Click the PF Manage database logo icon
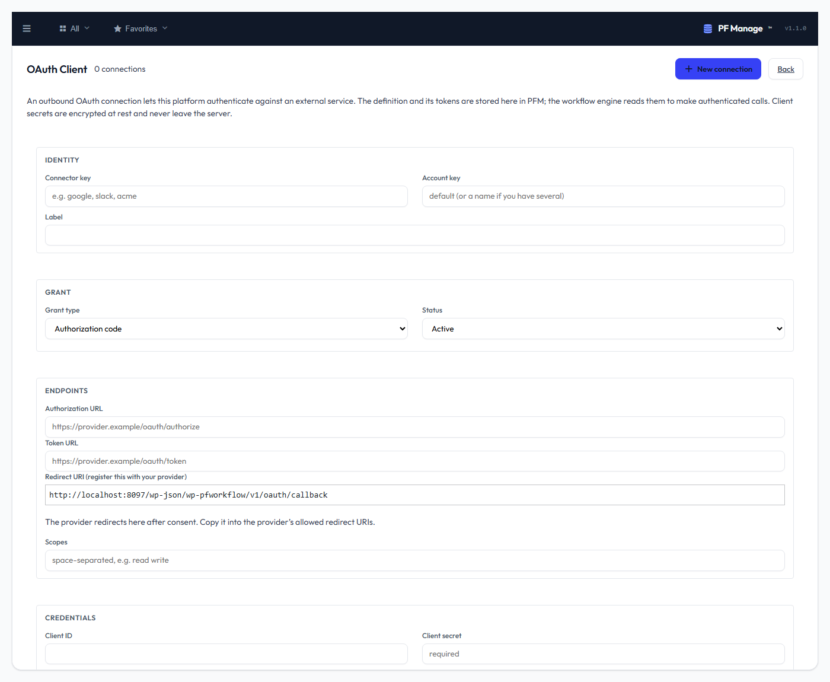The width and height of the screenshot is (830, 682). (x=708, y=28)
